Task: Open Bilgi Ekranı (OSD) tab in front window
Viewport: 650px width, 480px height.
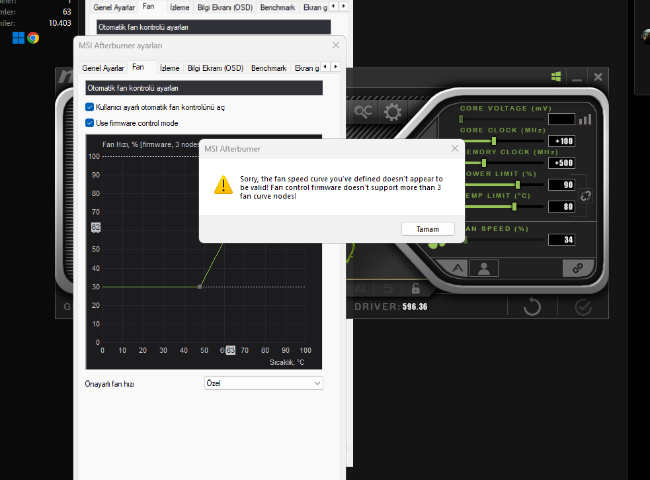Action: click(215, 68)
